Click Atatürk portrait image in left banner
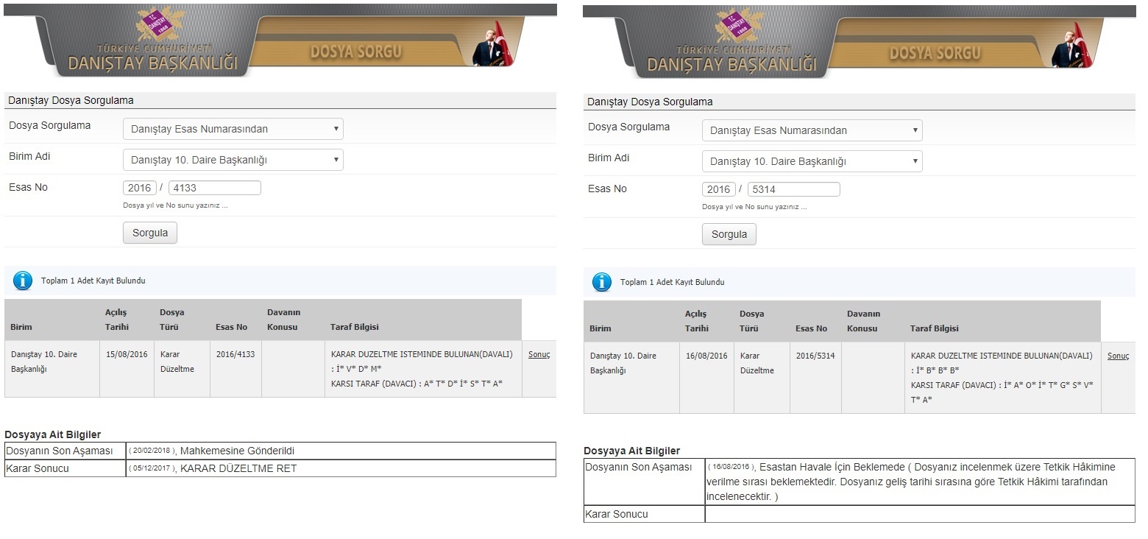 (x=490, y=44)
